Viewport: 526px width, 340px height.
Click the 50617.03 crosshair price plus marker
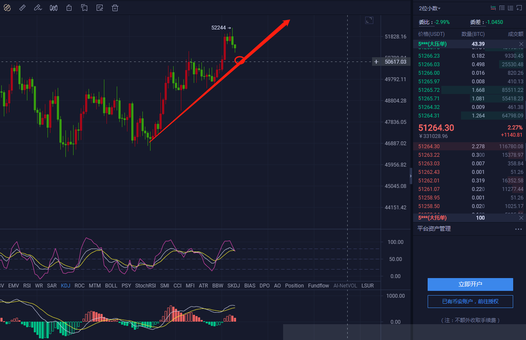click(x=376, y=62)
